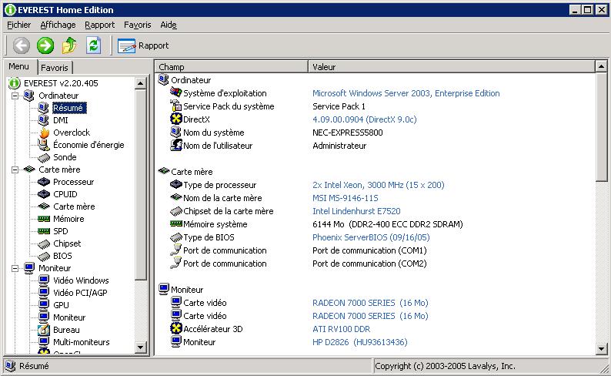Open ATI RV100 DDR link

tap(341, 329)
